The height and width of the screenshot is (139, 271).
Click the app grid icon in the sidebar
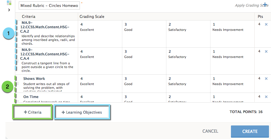click(9, 3)
